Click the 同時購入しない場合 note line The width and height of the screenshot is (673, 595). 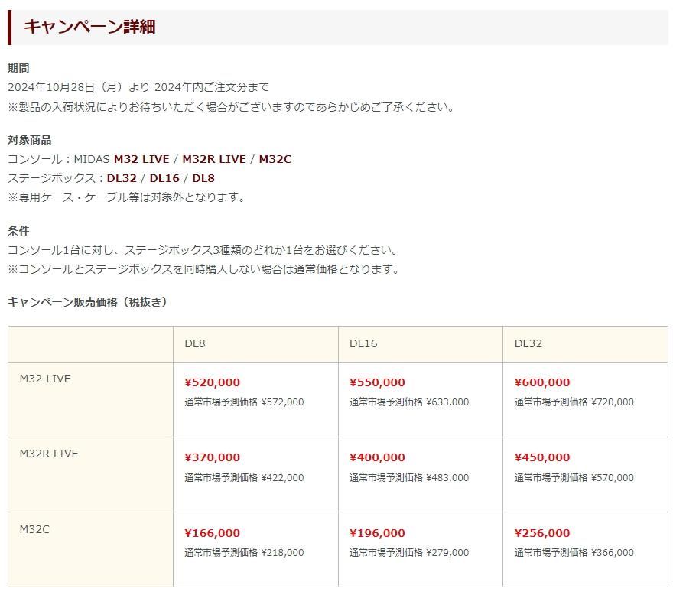[x=204, y=270]
